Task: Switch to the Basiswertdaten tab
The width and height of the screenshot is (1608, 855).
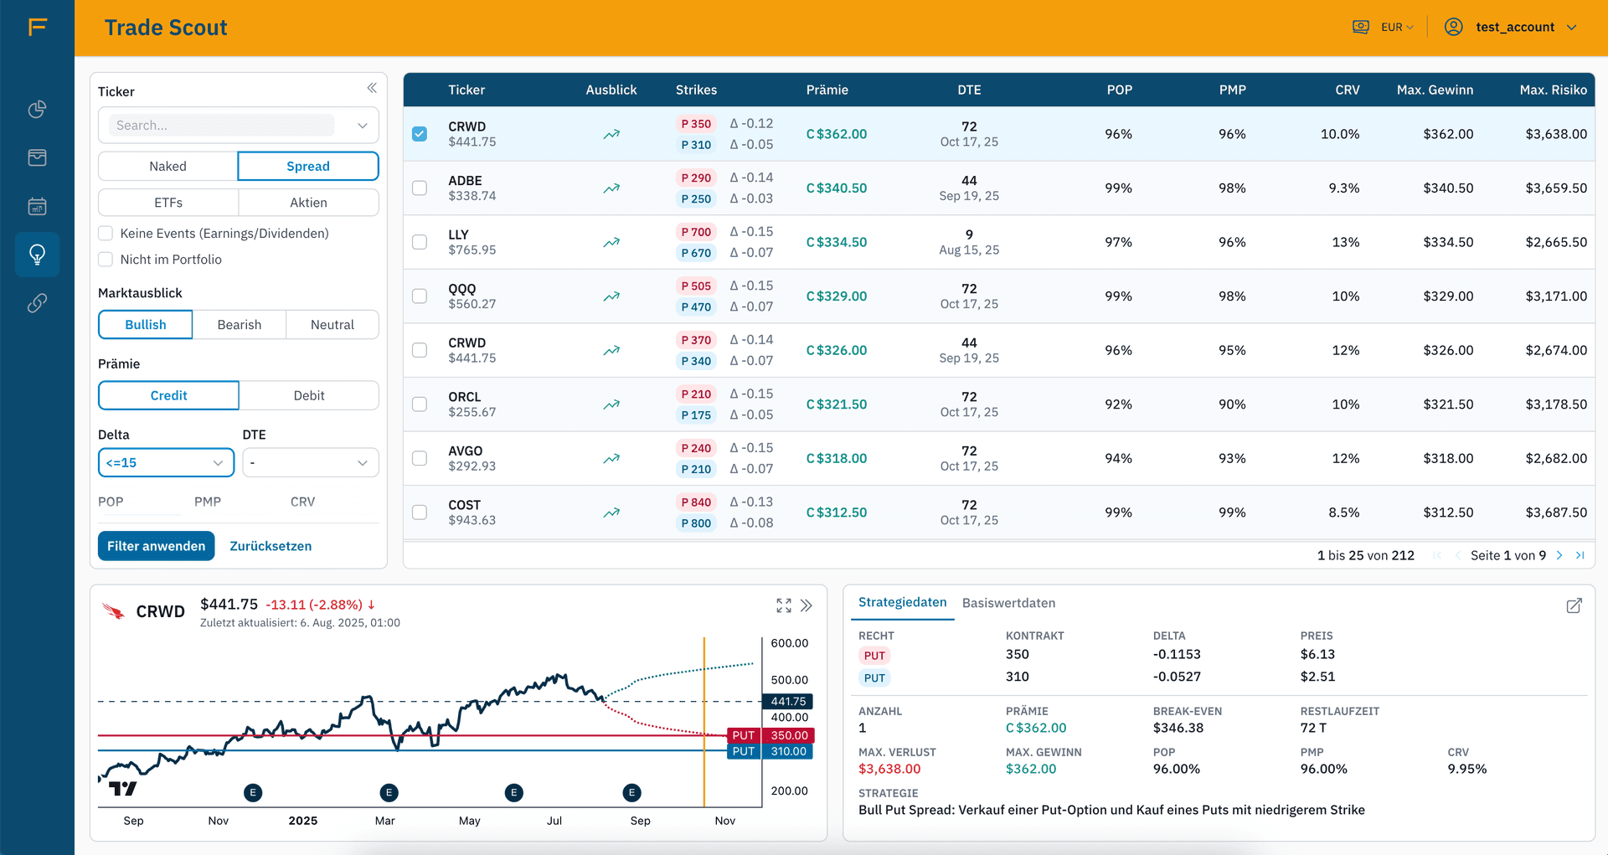Action: (x=1008, y=603)
